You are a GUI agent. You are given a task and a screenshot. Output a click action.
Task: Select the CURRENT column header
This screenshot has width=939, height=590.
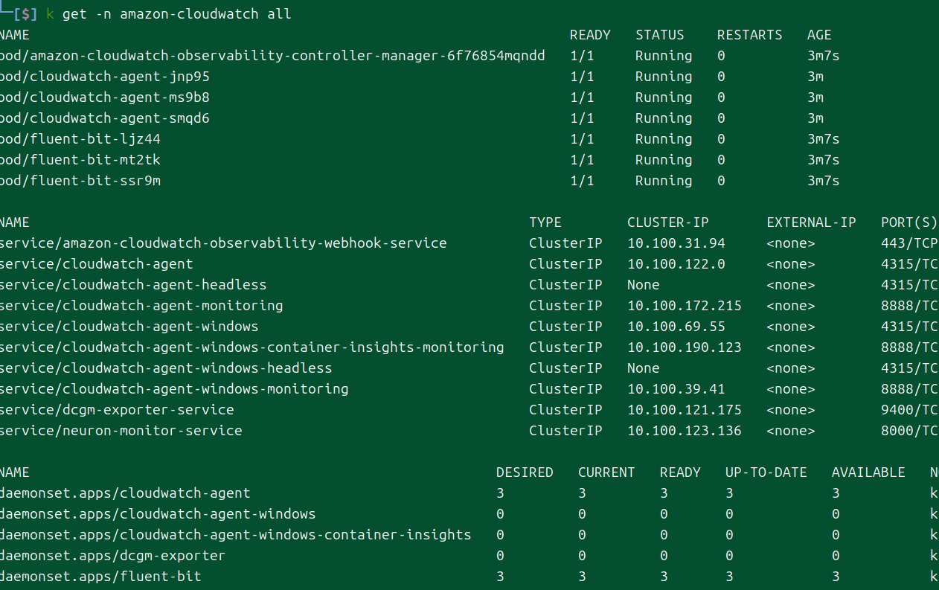coord(606,472)
